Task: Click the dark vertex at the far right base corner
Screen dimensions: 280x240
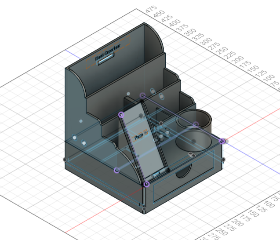Action: [223, 159]
